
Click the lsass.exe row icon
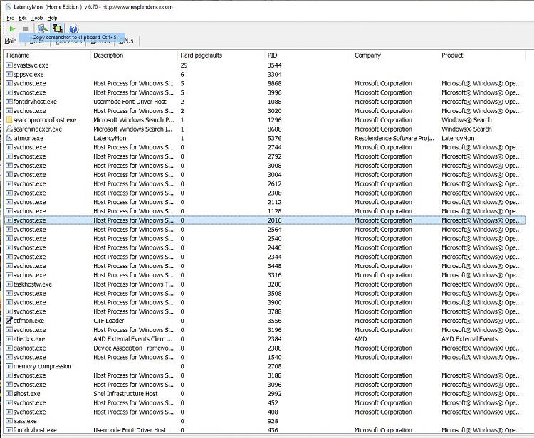point(9,421)
